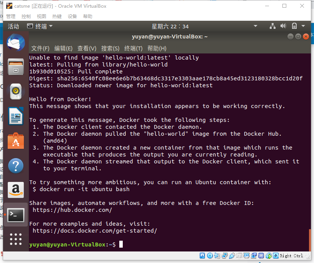Click the https://hub.docker.com/ URL text
The width and height of the screenshot is (314, 263).
[72, 210]
